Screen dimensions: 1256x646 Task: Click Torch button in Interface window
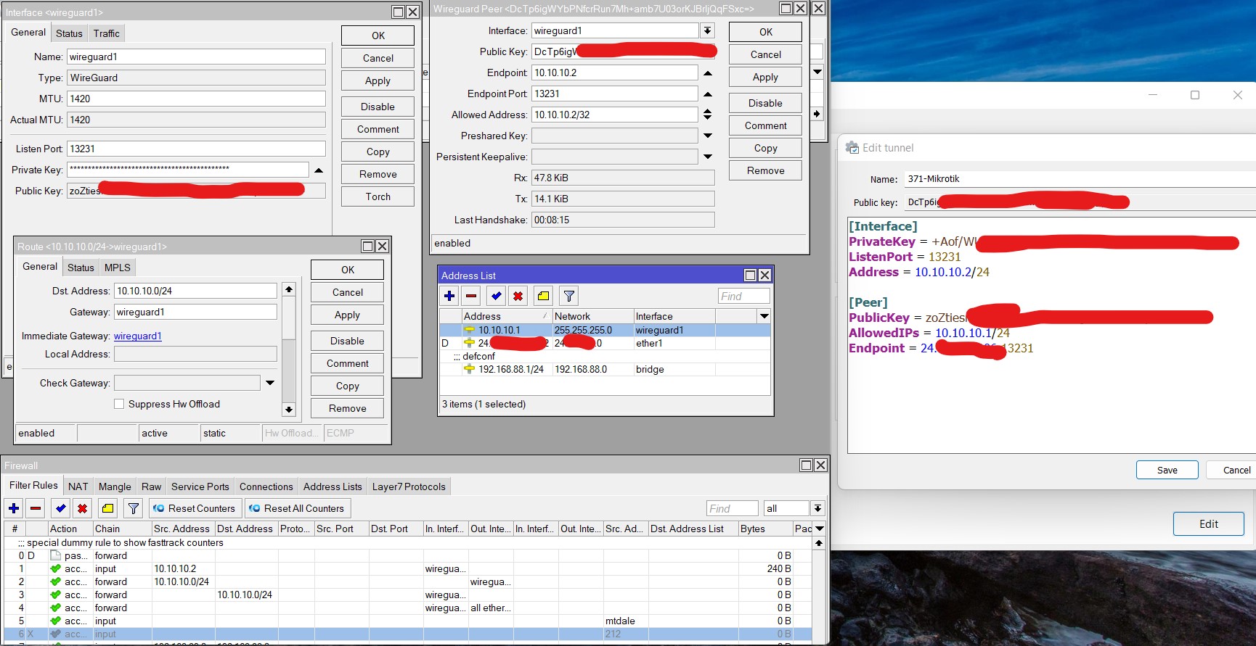coord(378,196)
